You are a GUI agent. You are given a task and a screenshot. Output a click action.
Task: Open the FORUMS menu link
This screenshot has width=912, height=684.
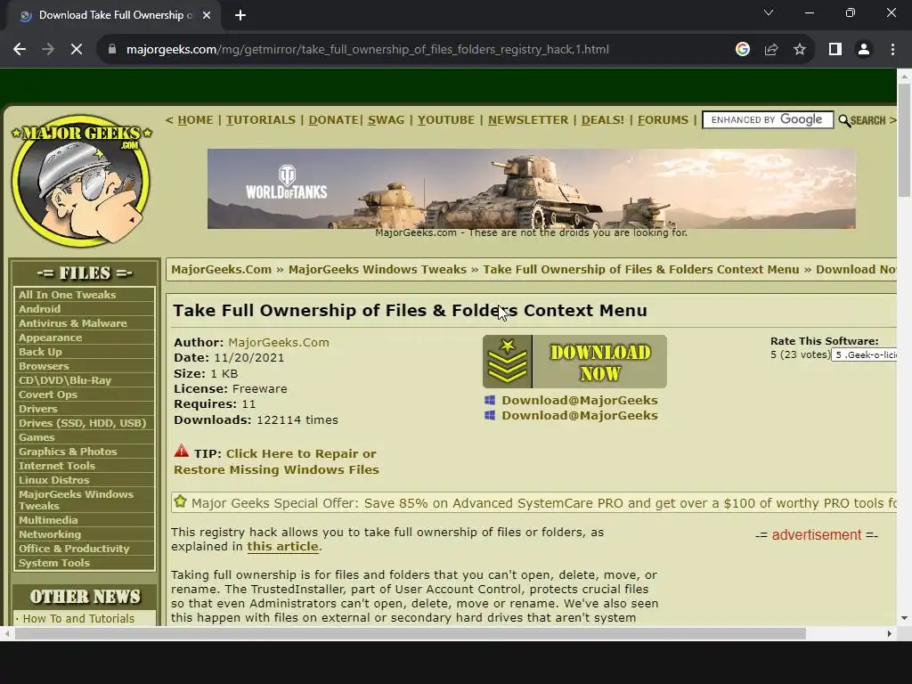point(663,120)
